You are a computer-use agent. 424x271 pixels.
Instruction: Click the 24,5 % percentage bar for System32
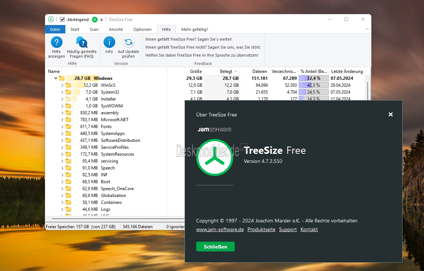click(x=314, y=92)
